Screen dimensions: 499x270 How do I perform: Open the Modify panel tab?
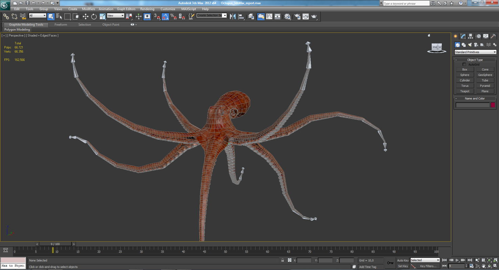[463, 36]
